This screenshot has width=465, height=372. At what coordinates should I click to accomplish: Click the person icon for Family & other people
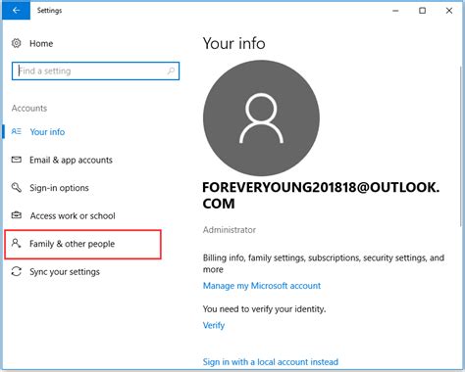[16, 243]
